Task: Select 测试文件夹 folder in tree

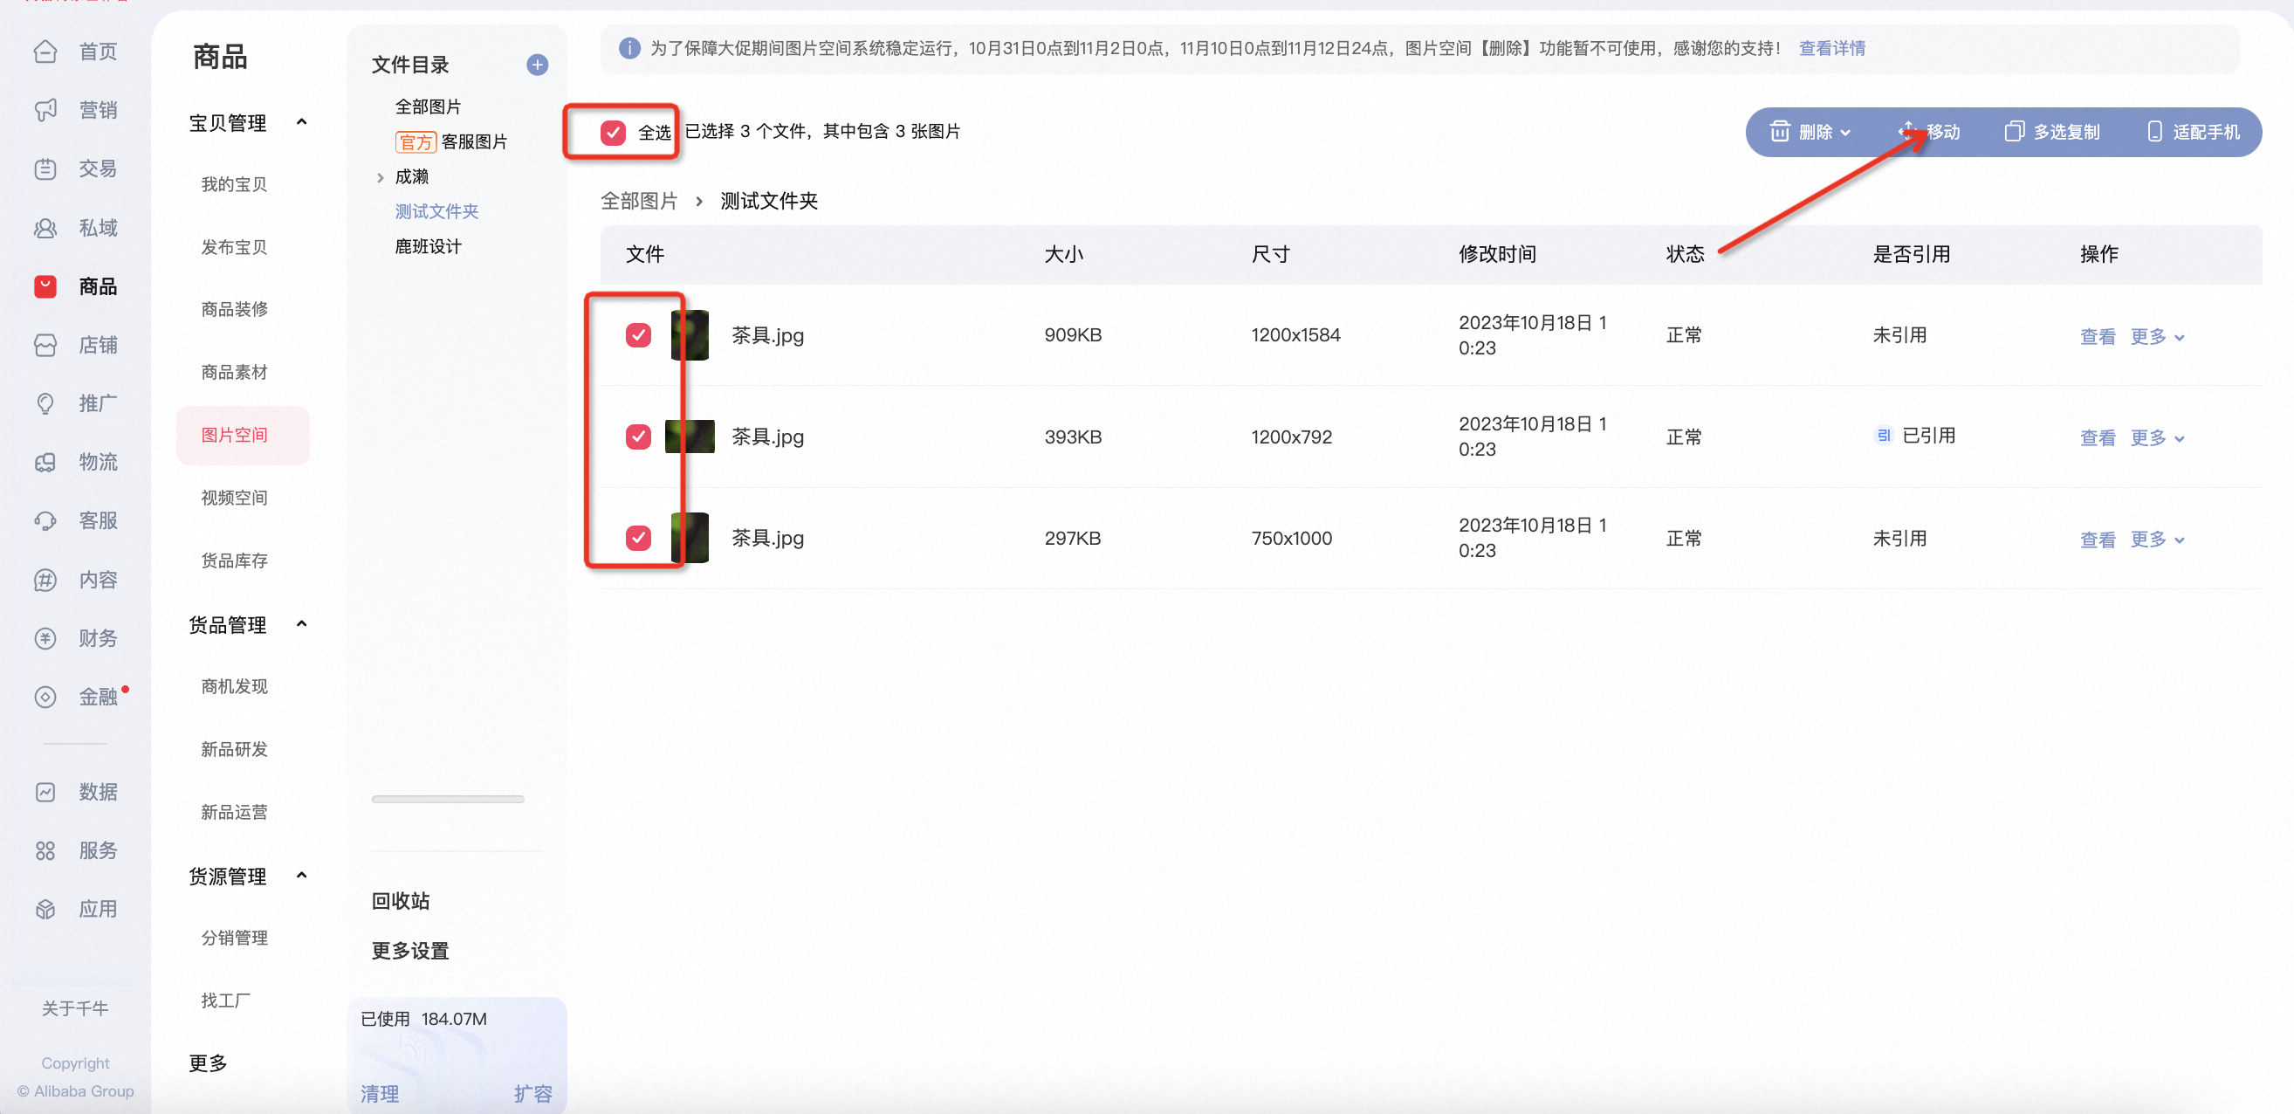Action: (437, 212)
